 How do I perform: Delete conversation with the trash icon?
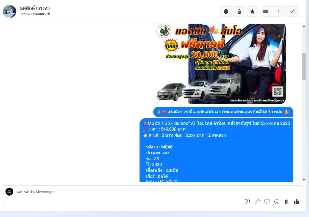coord(239,12)
